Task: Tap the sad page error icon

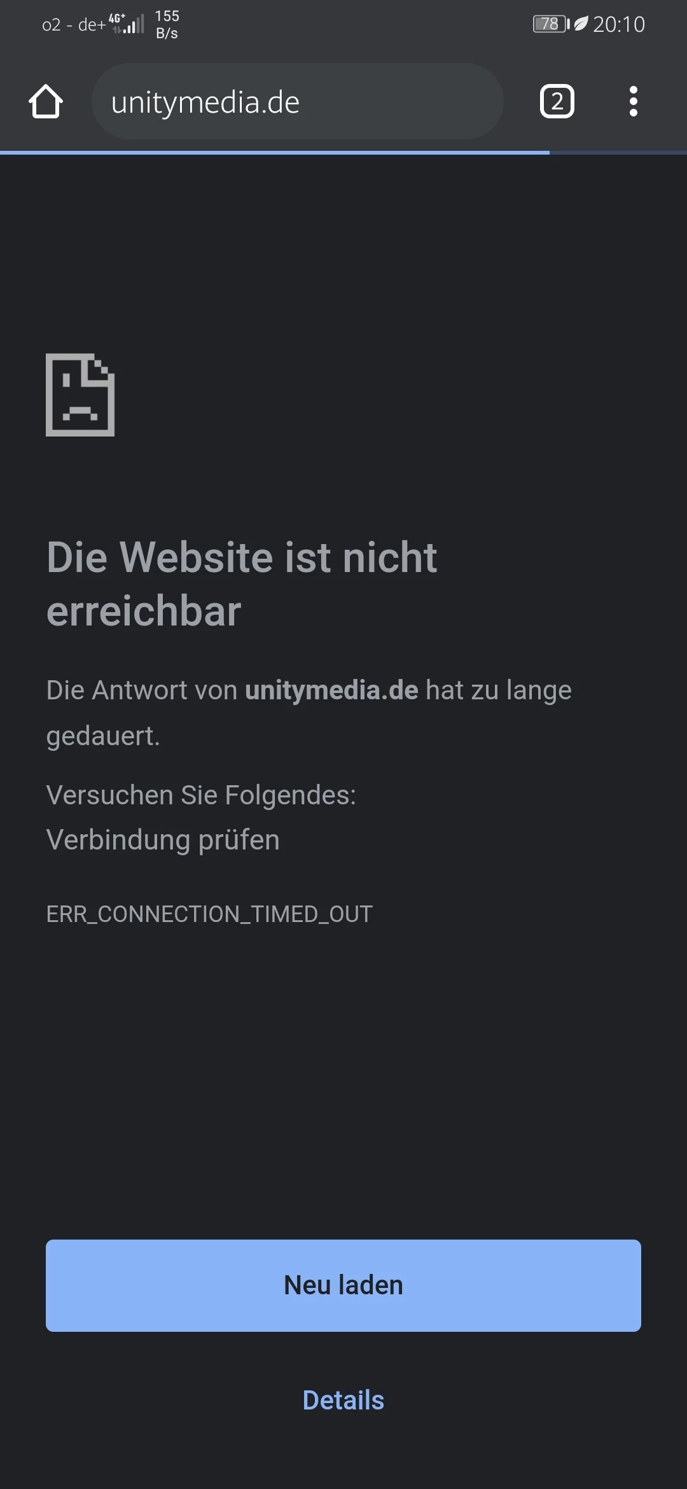Action: [x=80, y=395]
